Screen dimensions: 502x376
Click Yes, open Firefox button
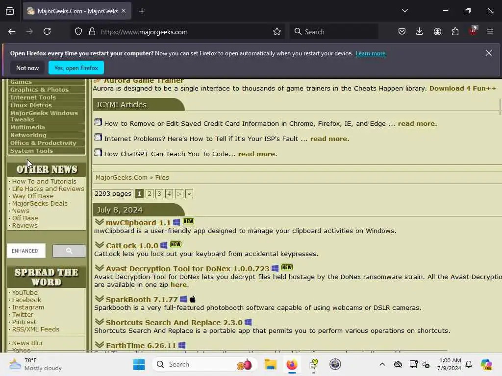76,68
